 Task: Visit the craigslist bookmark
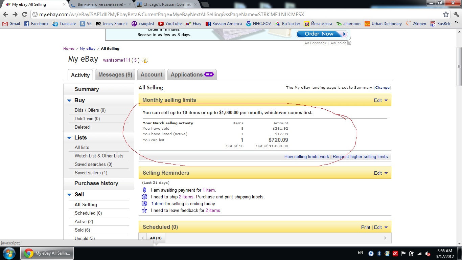point(143,24)
